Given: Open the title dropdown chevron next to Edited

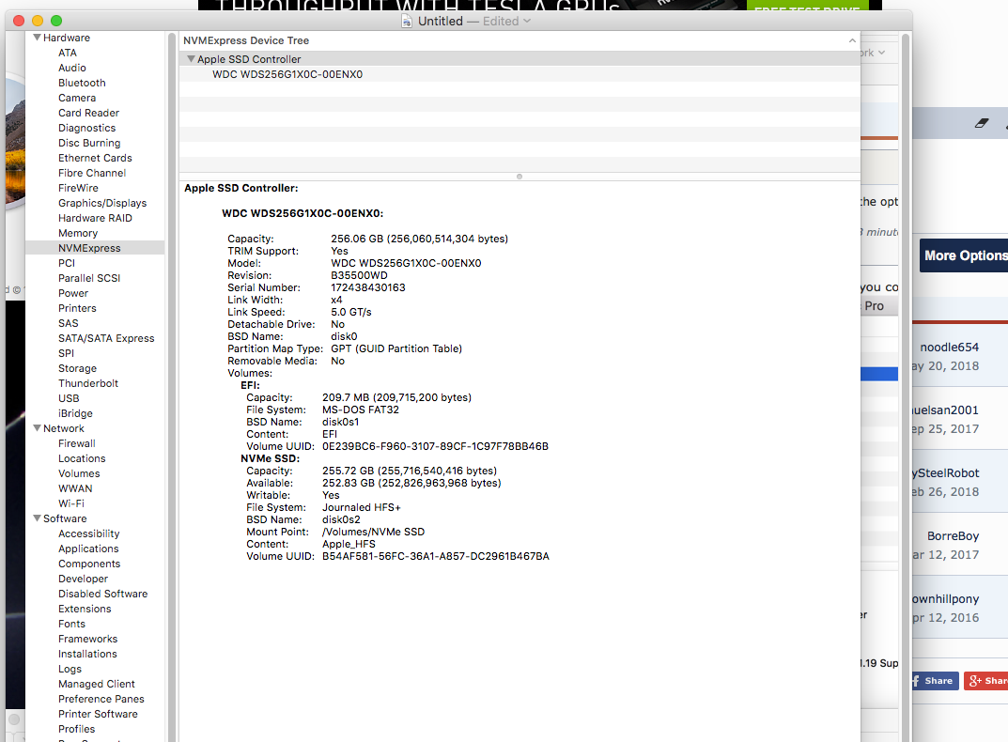Looking at the screenshot, I should [527, 22].
